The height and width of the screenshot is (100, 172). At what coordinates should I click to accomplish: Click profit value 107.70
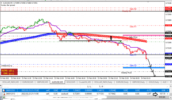point(162,94)
